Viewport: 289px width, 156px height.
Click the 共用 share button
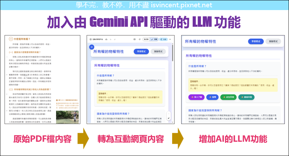163,39
